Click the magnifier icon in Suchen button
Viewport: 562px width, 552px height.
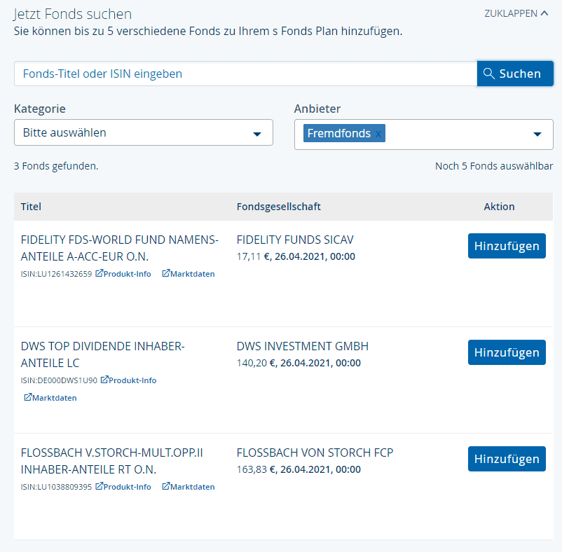click(x=489, y=74)
